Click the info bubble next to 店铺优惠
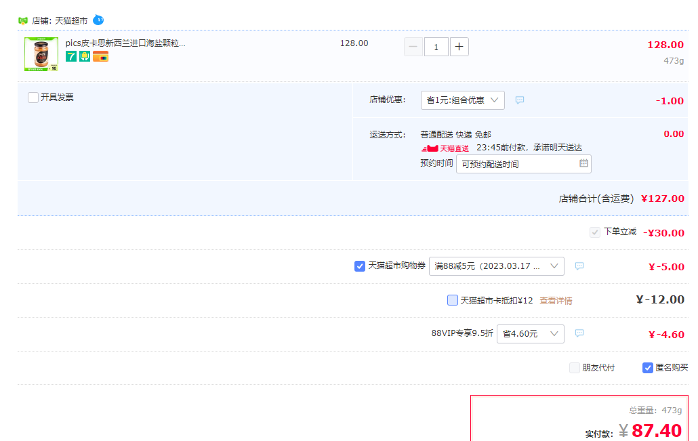This screenshot has width=698, height=441. pos(520,100)
